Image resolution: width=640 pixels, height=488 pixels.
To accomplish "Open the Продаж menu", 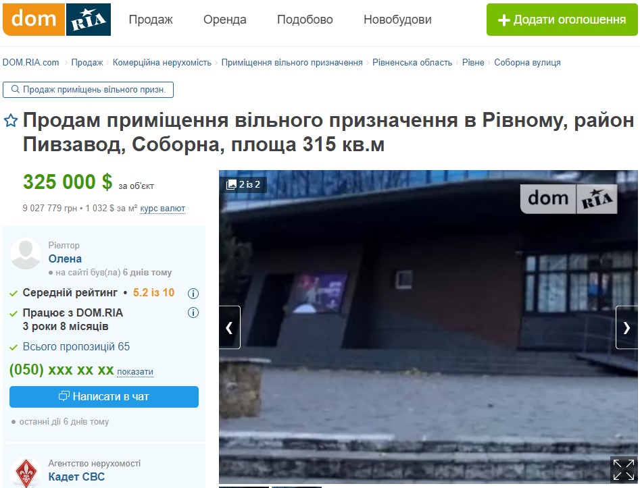I will 151,20.
